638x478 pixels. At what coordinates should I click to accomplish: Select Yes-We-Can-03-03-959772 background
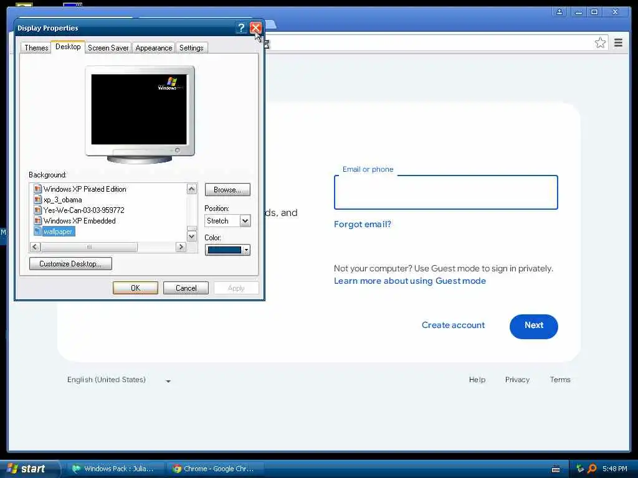84,210
